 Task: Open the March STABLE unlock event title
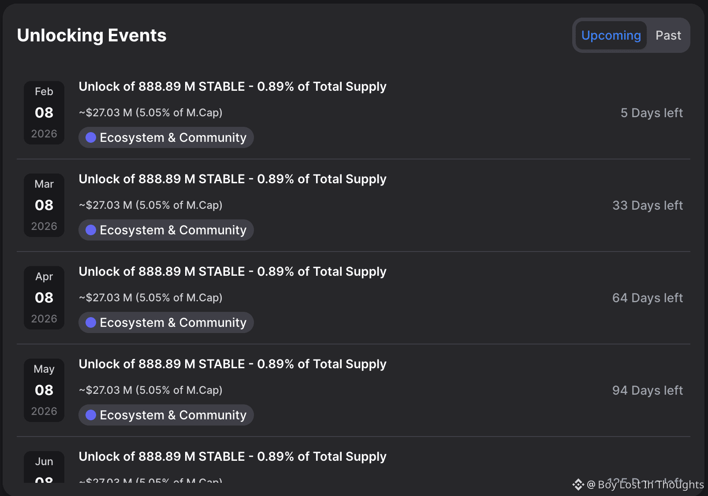tap(232, 179)
